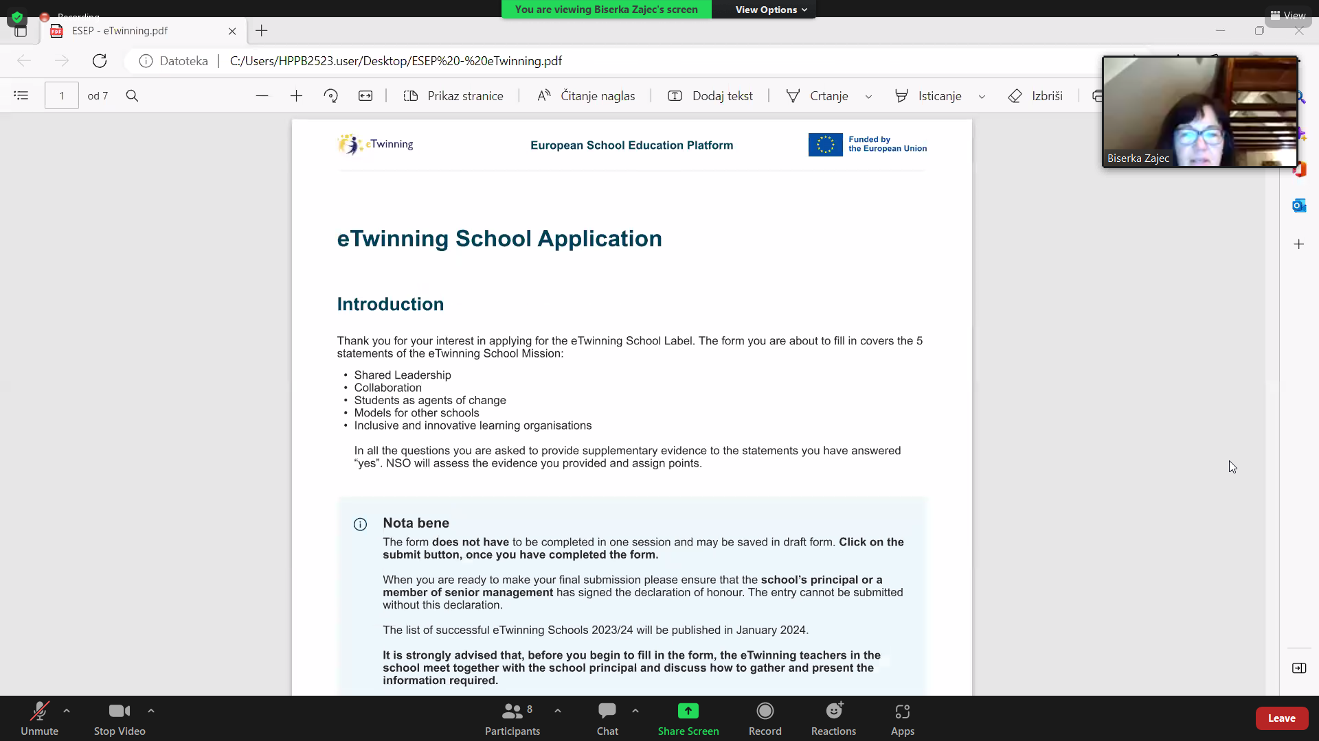Zoom in the PDF with plus
The width and height of the screenshot is (1319, 741).
click(x=296, y=96)
